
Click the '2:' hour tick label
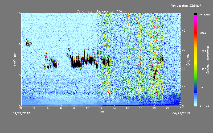(35, 108)
